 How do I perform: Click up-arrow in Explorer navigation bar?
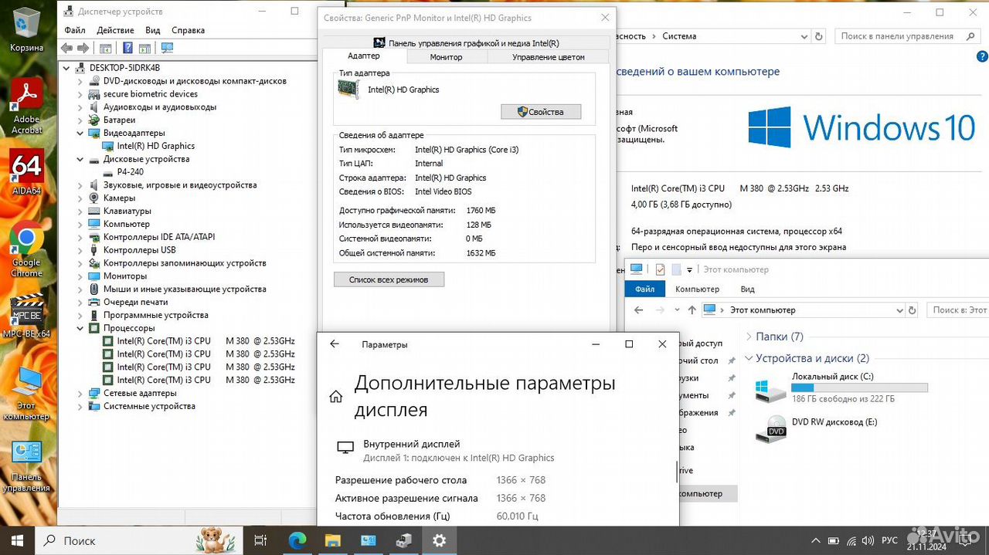(x=692, y=310)
